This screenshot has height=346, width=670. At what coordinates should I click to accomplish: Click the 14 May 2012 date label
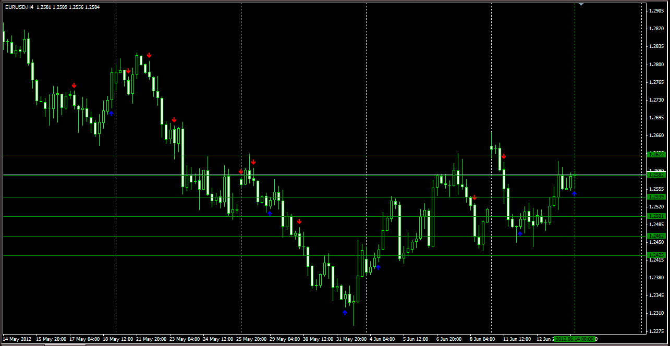(17, 339)
